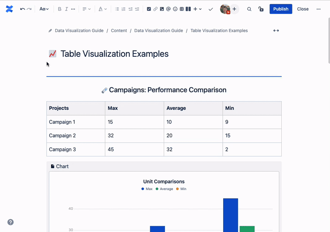Viewport: 330px width, 232px height.
Task: Indent the current list item
Action: [137, 9]
